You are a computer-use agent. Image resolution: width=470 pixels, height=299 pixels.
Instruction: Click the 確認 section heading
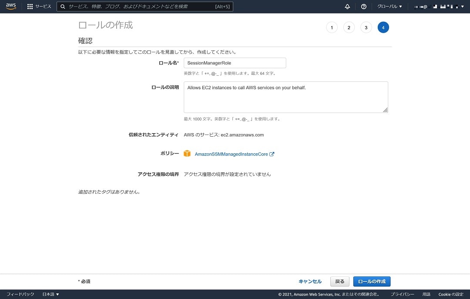click(85, 41)
